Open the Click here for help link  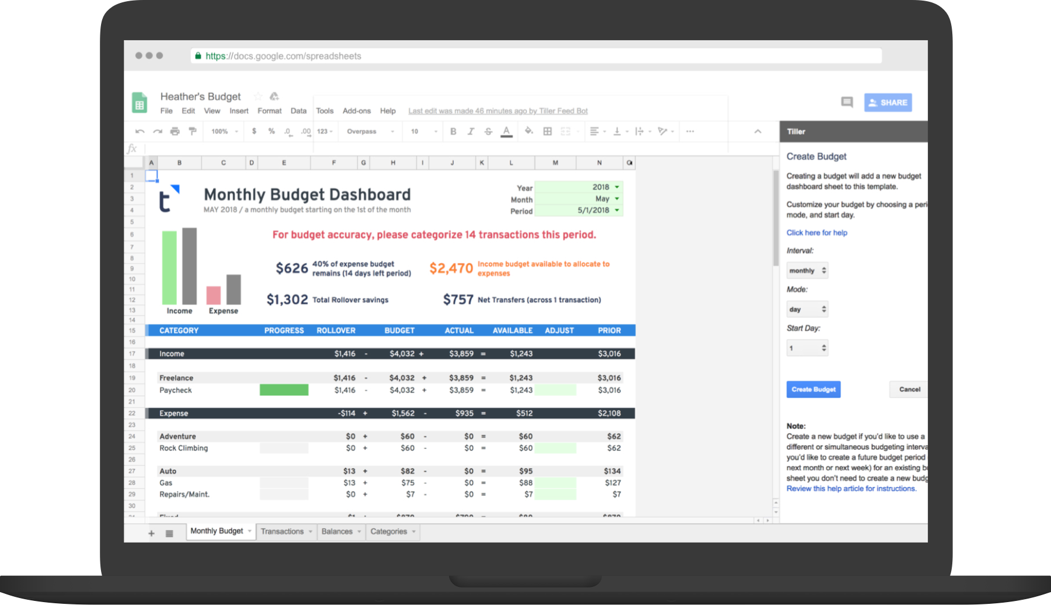[x=816, y=233]
